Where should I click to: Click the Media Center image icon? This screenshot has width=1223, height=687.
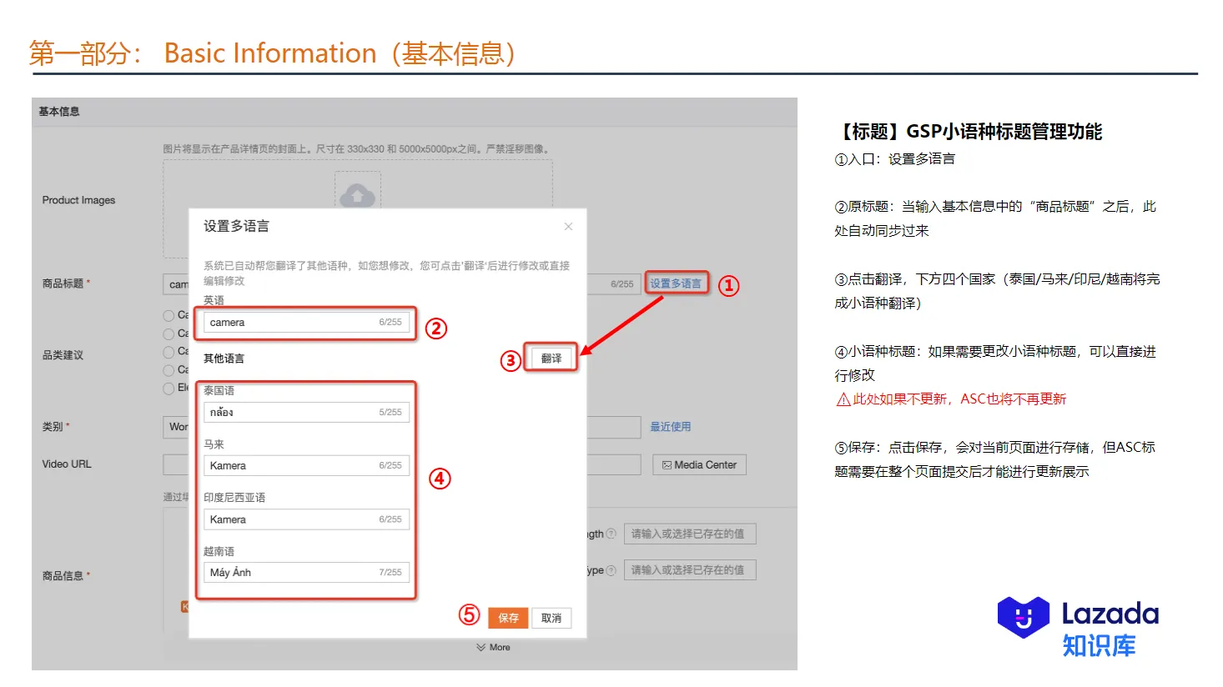coord(667,465)
